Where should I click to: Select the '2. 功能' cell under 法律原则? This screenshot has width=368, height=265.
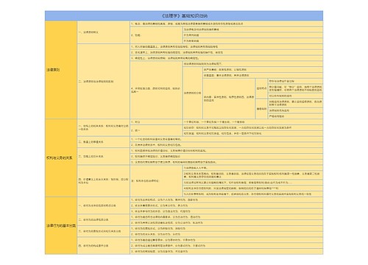click(156, 35)
